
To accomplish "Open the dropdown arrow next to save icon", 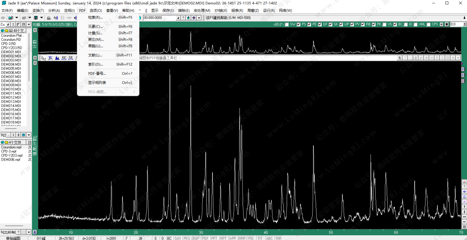I will pyautogui.click(x=42, y=18).
